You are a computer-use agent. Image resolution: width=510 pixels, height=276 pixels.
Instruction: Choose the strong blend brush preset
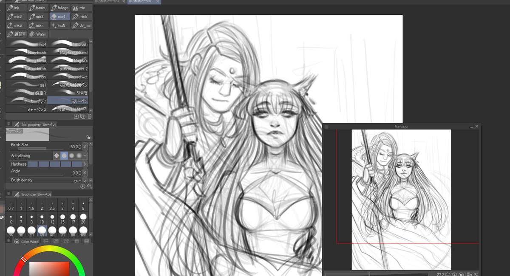click(x=26, y=60)
